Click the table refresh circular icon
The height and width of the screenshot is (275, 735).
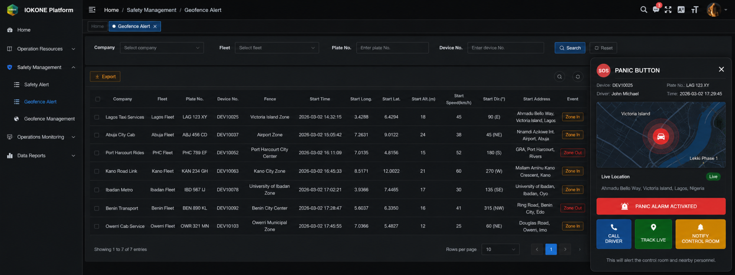click(x=578, y=77)
